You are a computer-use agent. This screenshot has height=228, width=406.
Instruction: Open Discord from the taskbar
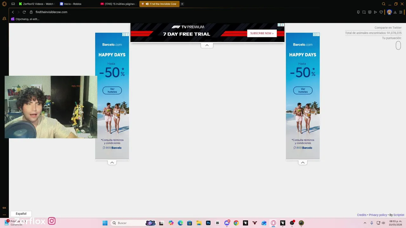click(227, 223)
